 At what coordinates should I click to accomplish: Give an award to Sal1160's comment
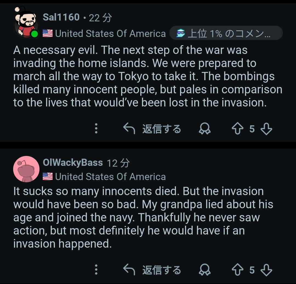click(x=204, y=129)
